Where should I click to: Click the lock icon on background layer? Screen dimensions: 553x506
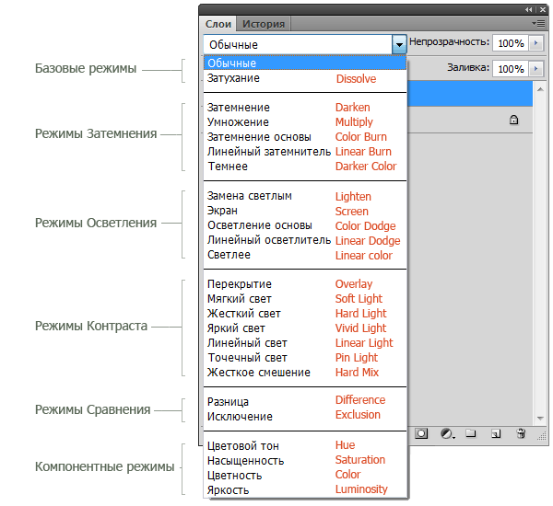pos(514,121)
